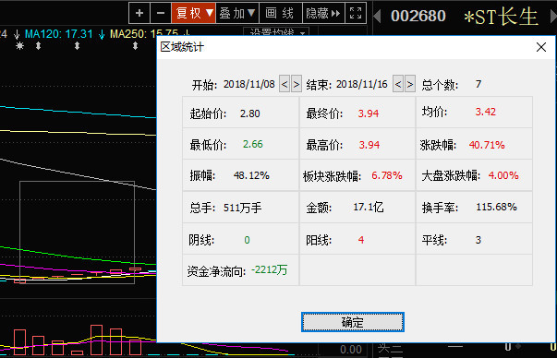
Task: Click the sun-shaped event marker on chart
Action: (x=20, y=46)
